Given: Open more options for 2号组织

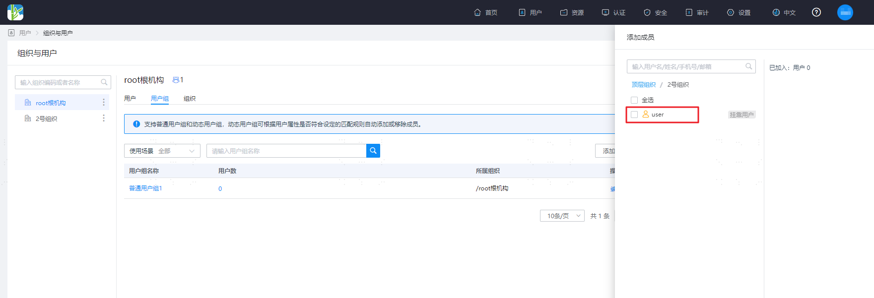Looking at the screenshot, I should [x=104, y=118].
